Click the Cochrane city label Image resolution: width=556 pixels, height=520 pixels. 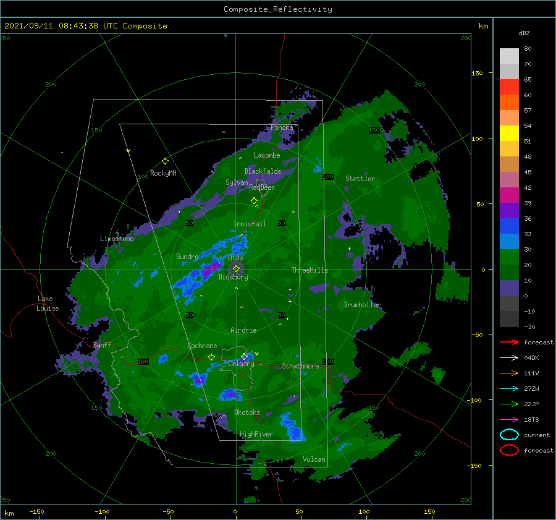coord(202,346)
